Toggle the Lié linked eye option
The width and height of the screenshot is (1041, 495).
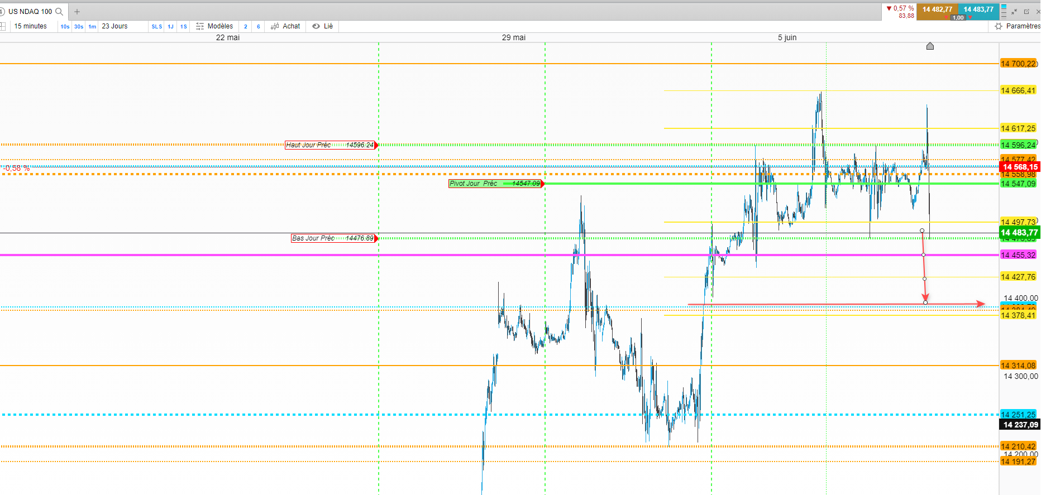point(323,26)
